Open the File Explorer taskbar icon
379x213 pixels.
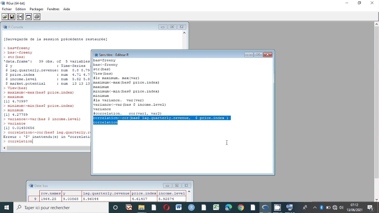[x=141, y=208]
